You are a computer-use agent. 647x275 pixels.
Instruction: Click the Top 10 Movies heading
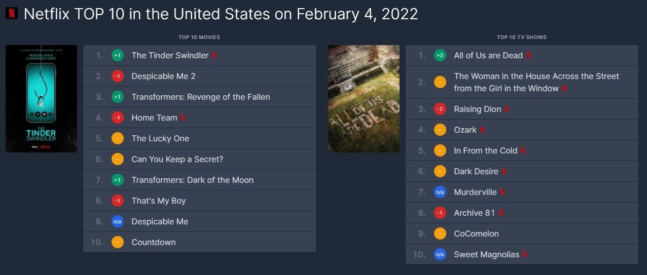199,37
